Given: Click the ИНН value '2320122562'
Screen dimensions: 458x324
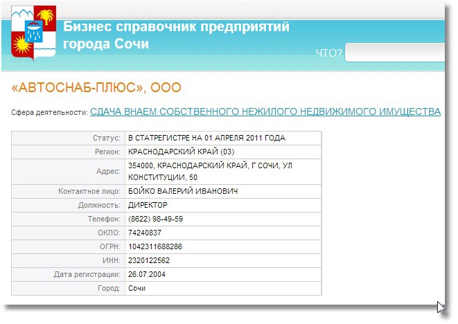Looking at the screenshot, I should tap(148, 260).
